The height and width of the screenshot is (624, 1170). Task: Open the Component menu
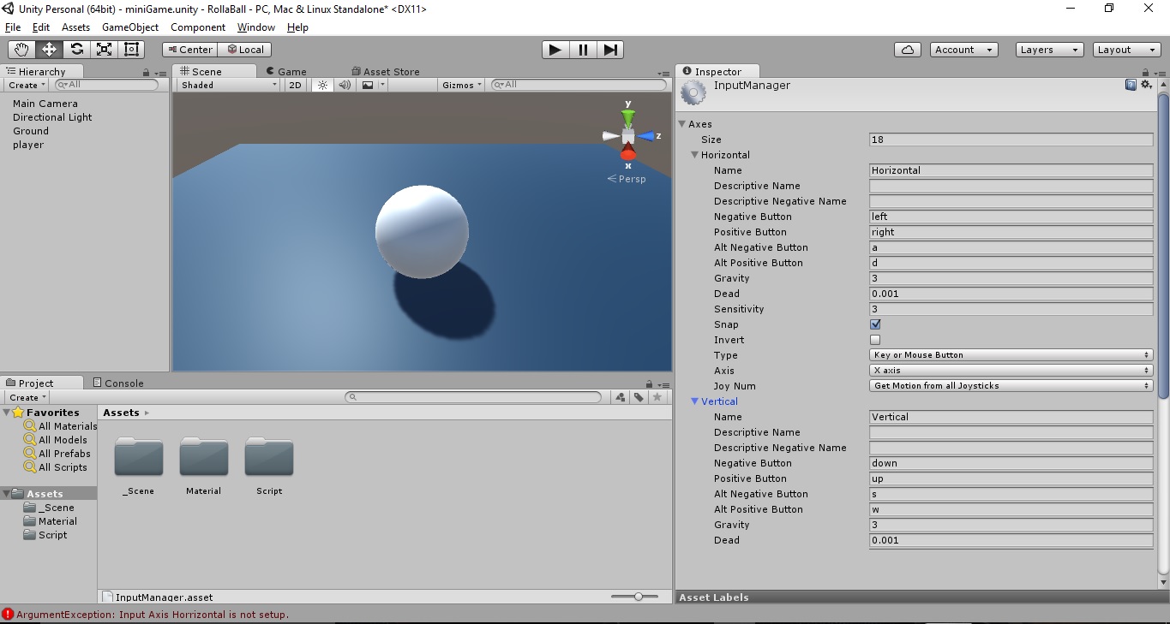[198, 27]
